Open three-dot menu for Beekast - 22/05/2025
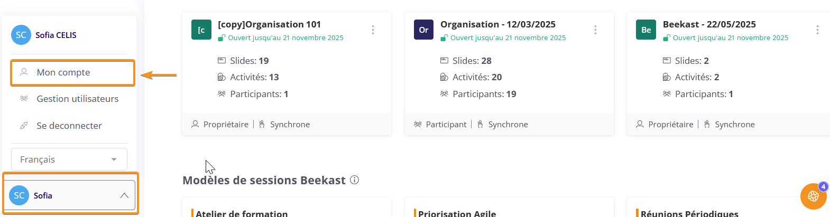This screenshot has height=217, width=830. point(817,30)
